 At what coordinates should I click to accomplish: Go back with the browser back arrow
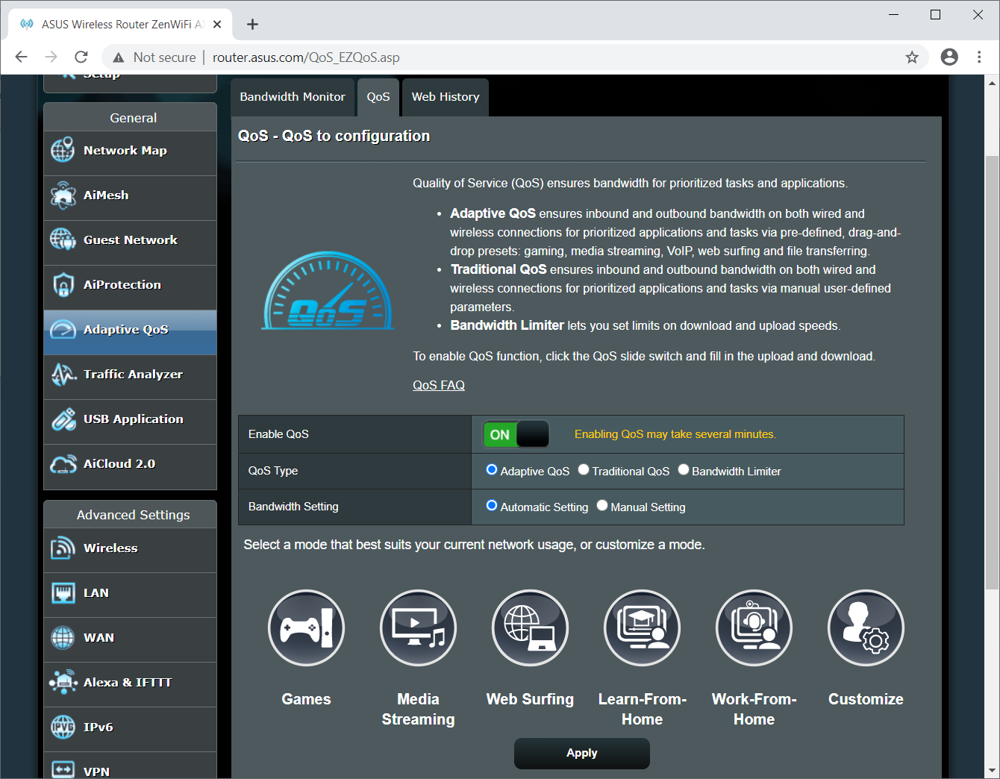click(22, 57)
